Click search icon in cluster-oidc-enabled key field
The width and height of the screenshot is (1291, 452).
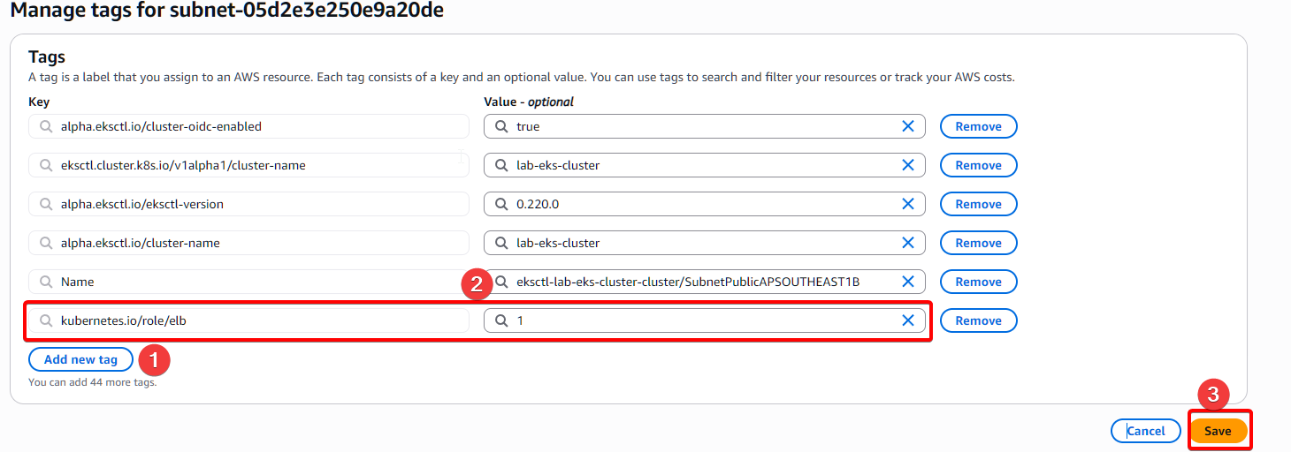tap(46, 126)
